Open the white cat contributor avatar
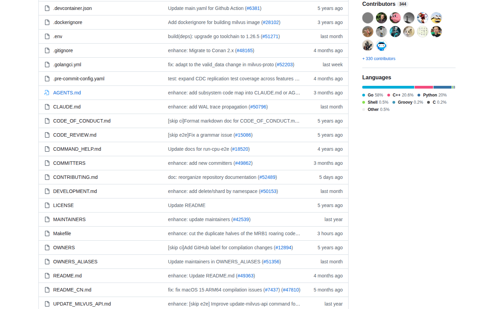The image size is (494, 309). coord(409,32)
